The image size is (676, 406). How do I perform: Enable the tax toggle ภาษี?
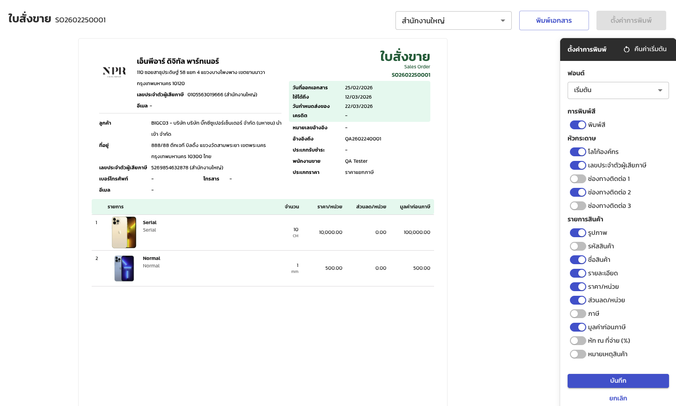coord(578,313)
